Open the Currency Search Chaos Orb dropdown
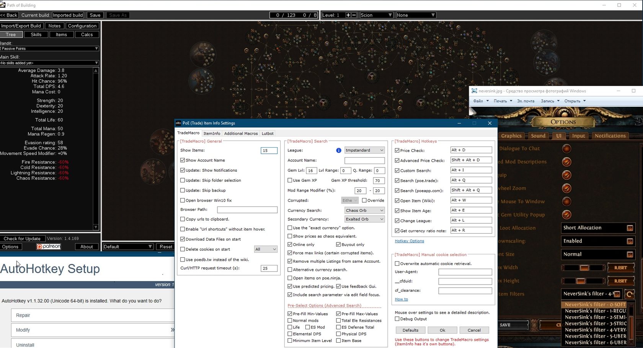 [x=364, y=210]
